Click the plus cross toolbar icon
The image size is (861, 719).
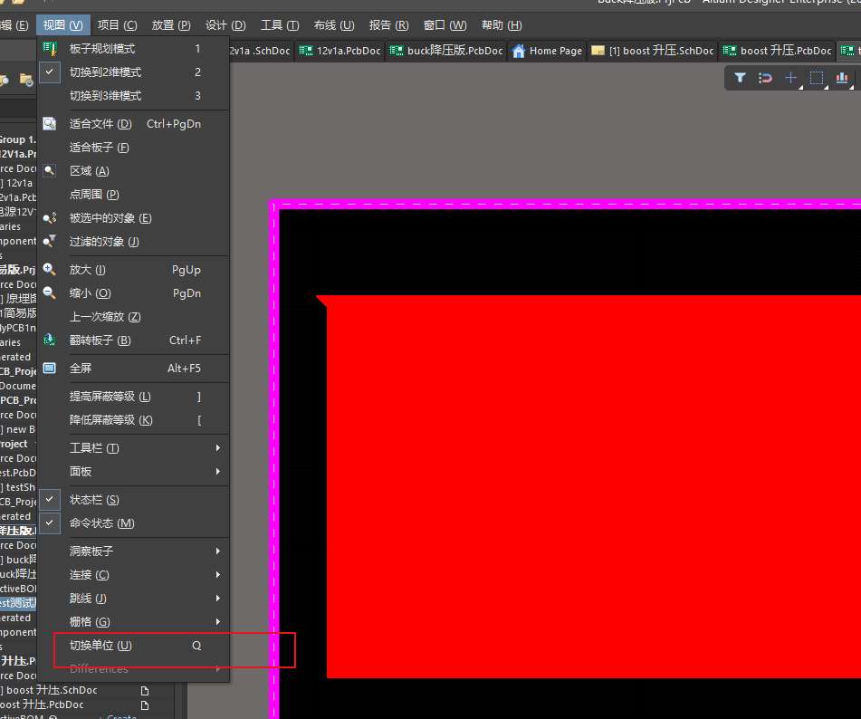[790, 78]
